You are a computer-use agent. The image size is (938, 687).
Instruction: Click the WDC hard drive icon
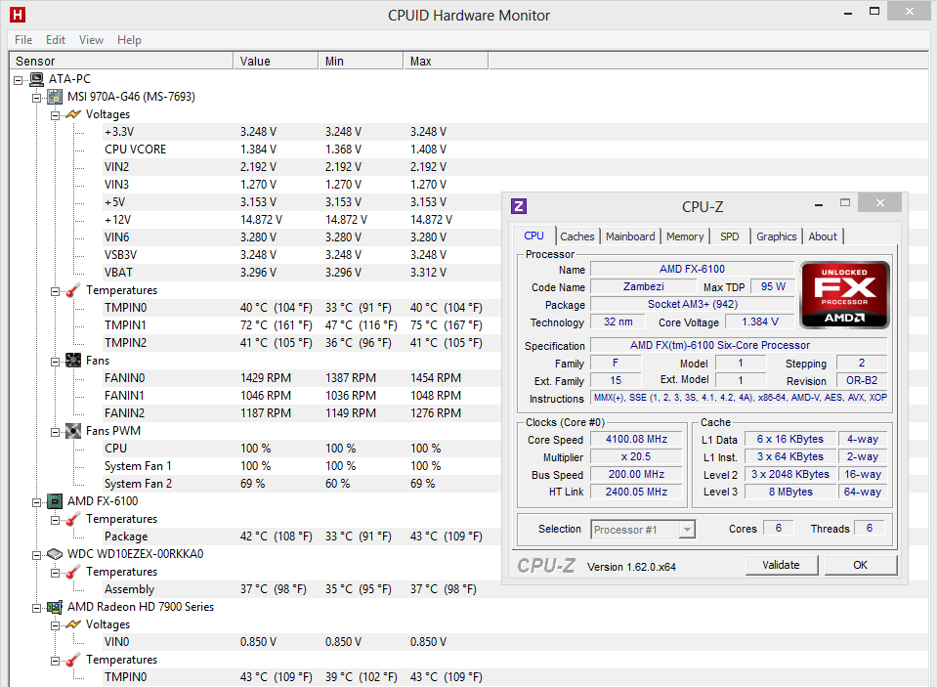click(x=55, y=554)
